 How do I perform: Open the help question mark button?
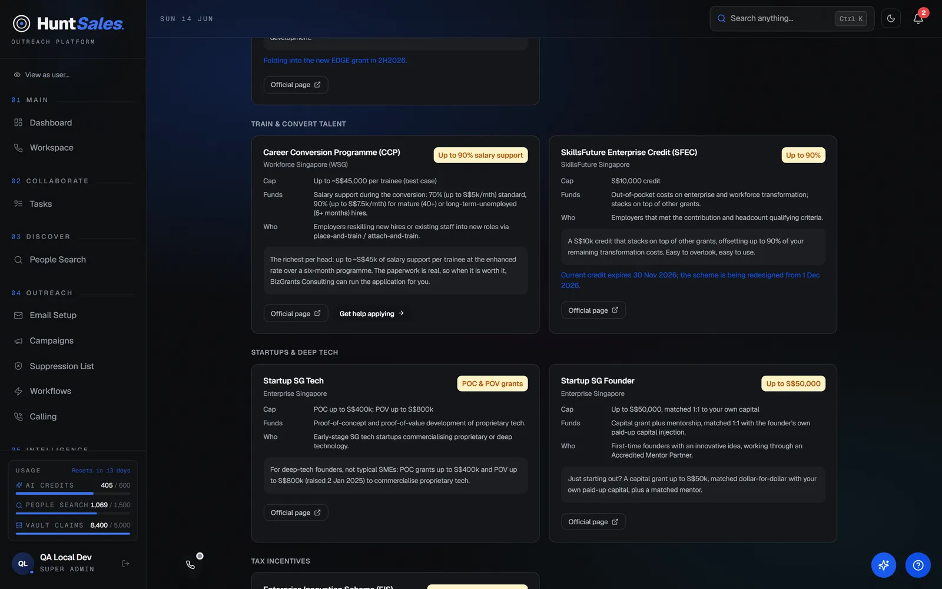918,565
